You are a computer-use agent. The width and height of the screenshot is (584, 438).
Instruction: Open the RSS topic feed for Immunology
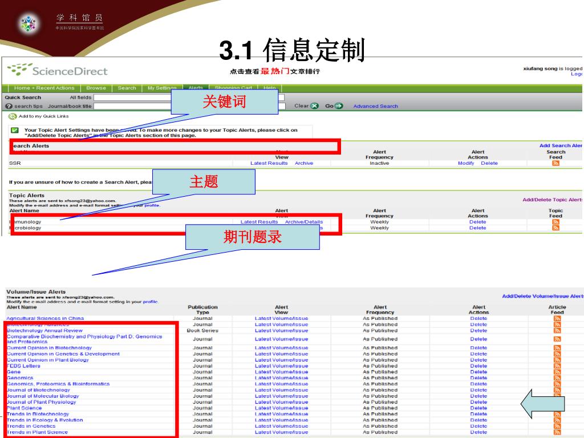555,222
